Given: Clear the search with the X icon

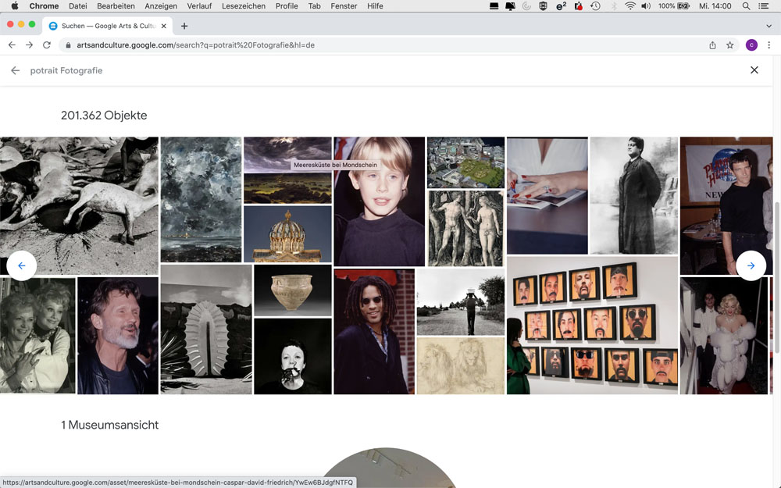Looking at the screenshot, I should [754, 70].
